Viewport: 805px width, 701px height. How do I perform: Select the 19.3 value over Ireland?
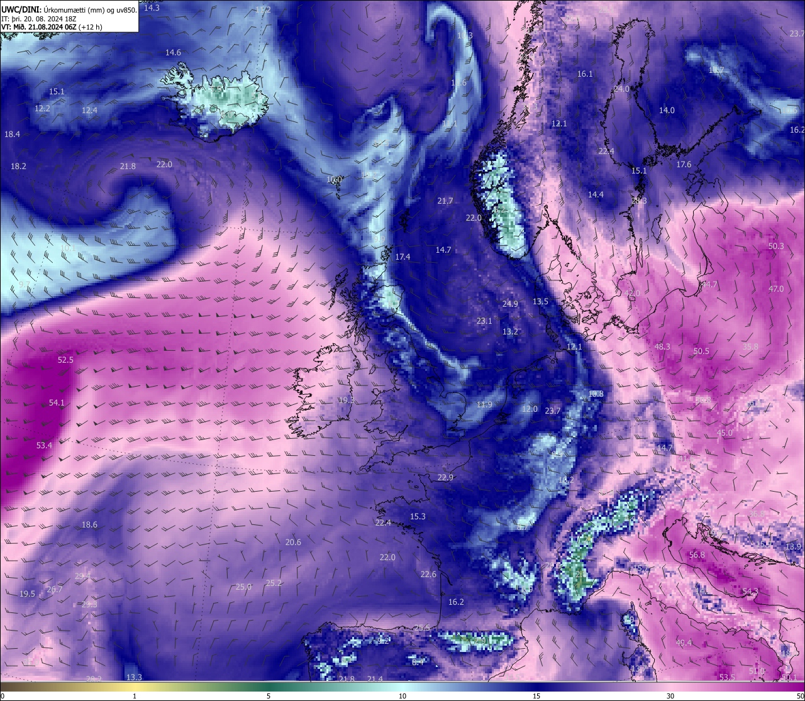pyautogui.click(x=347, y=400)
